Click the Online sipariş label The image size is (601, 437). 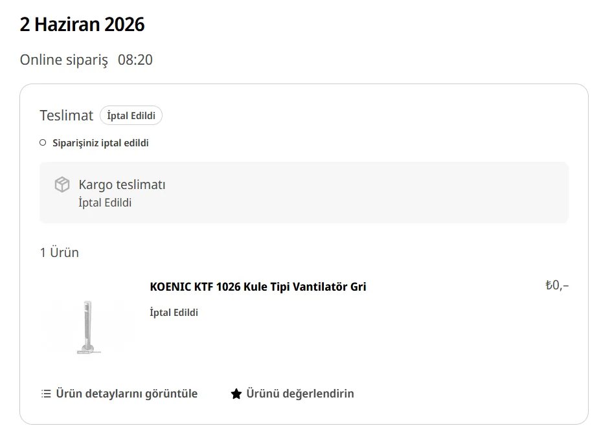[64, 60]
